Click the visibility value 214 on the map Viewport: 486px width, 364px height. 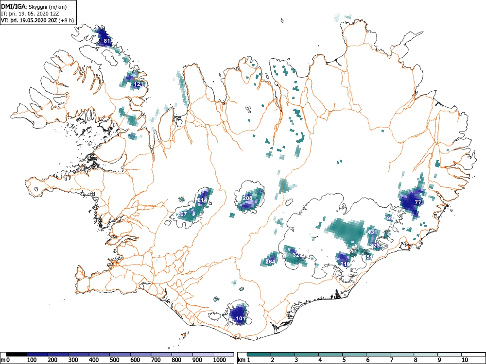click(x=202, y=200)
